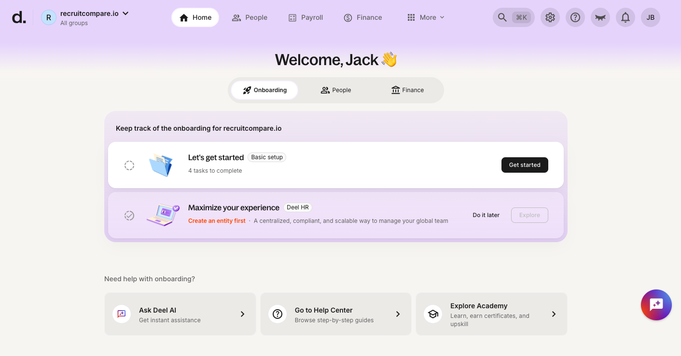
Task: Click the Ask Deel AI chat sparkle icon
Action: point(122,314)
